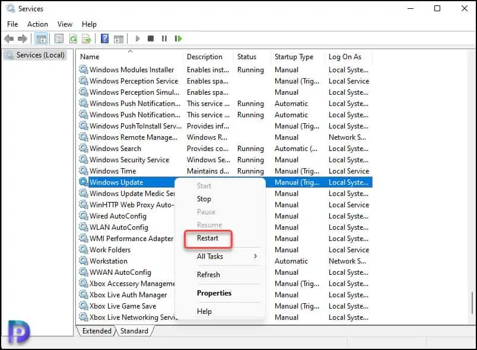Screen dimensions: 477x350
Task: Choose Restart in the context menu
Action: point(208,238)
